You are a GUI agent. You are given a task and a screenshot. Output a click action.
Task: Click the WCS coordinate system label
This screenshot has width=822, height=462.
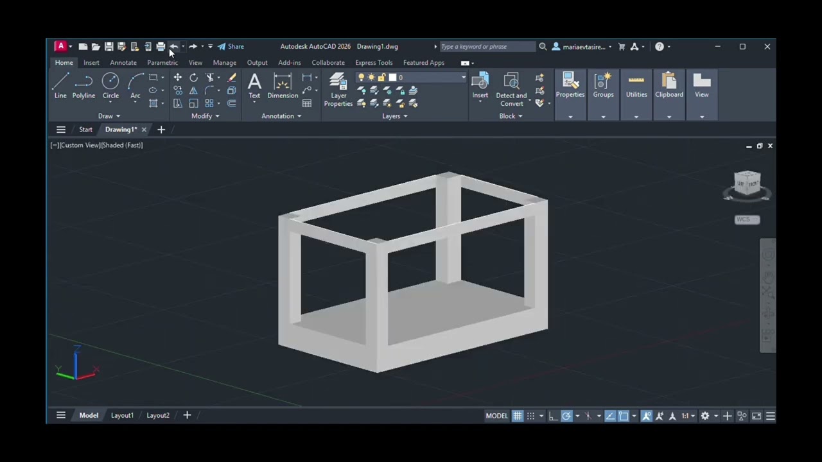[x=747, y=219]
